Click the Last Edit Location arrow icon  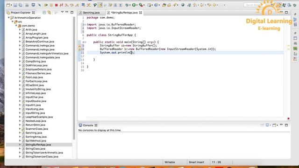coord(209,5)
